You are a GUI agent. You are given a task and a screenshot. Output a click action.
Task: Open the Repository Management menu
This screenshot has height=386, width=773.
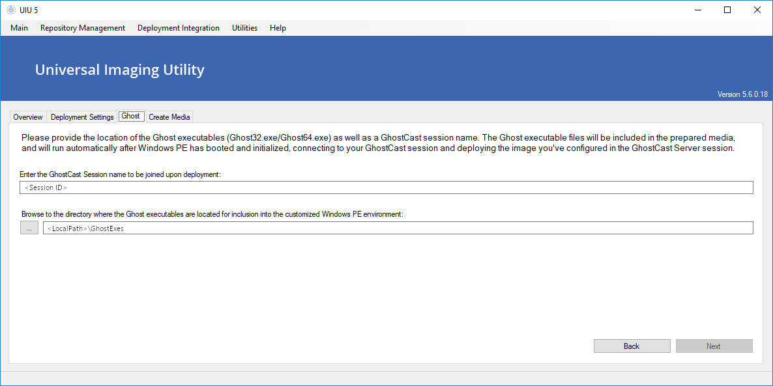[x=83, y=28]
